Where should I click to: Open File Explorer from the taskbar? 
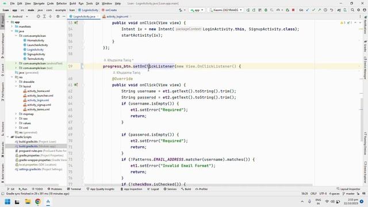click(x=28, y=201)
